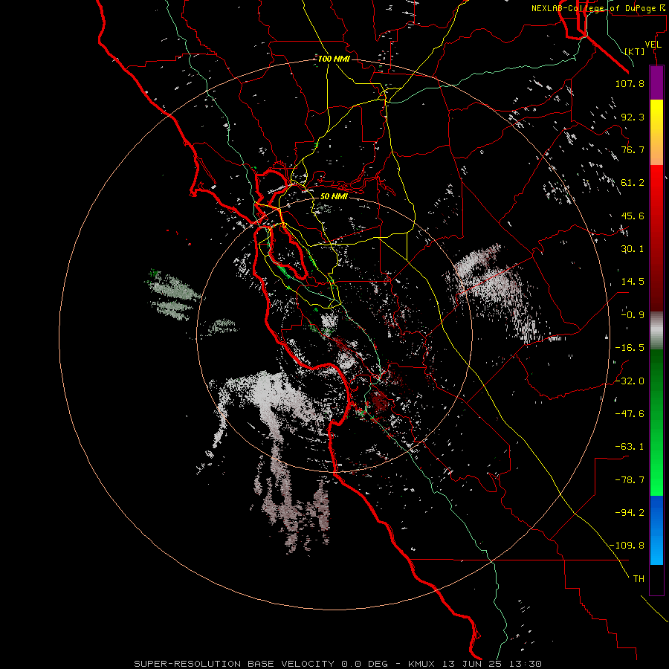Click the -94.2 legend value
Viewport: 669px width, 669px height.
pyautogui.click(x=630, y=512)
